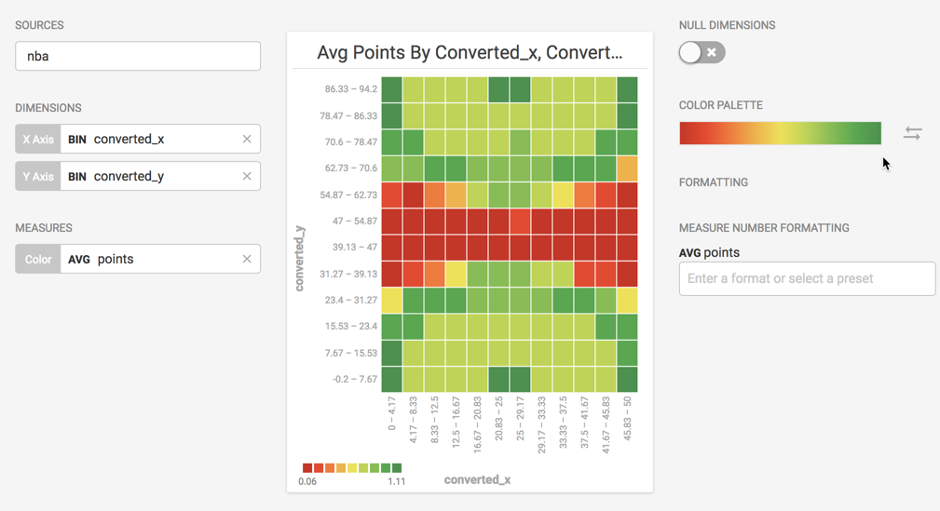Screen dimensions: 940x511
Task: Click the bottom-right heatmap cell
Action: click(x=627, y=380)
